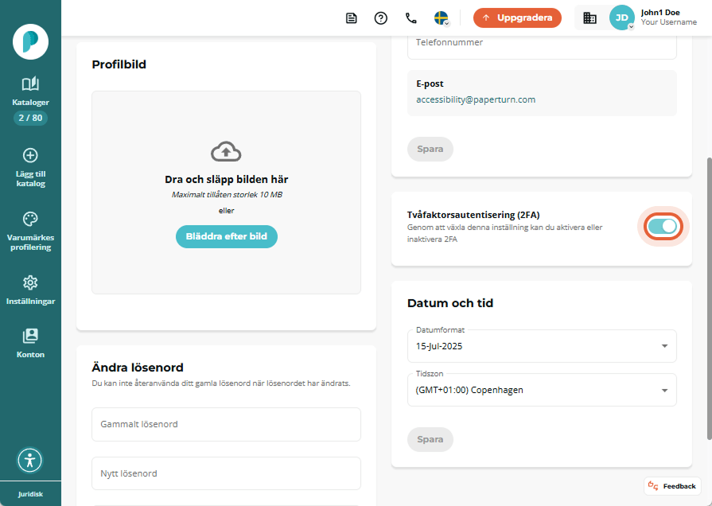
Task: Click the company building icon
Action: 589,18
